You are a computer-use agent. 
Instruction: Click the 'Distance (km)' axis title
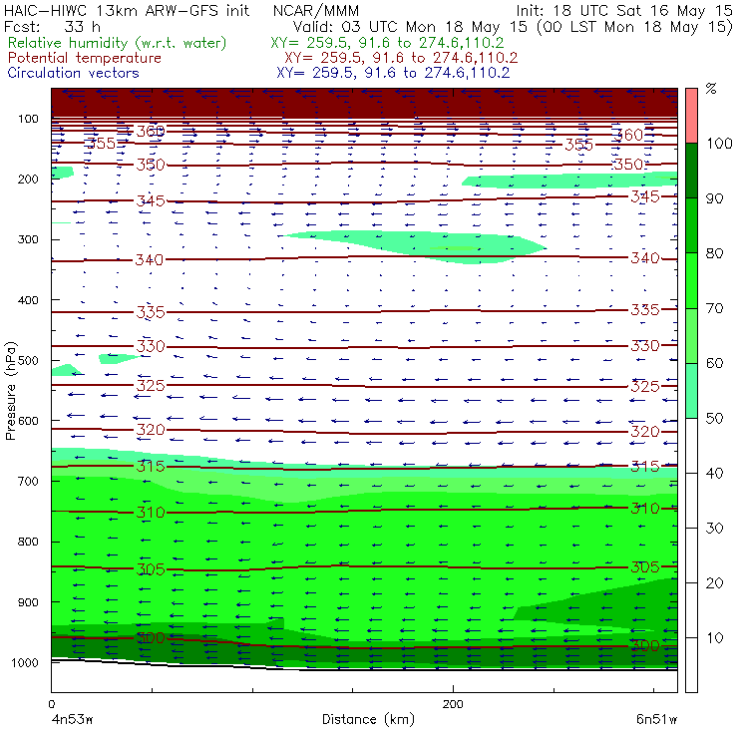click(x=369, y=720)
